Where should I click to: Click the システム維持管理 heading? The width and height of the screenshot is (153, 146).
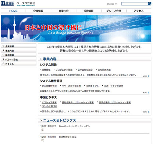(x=51, y=81)
